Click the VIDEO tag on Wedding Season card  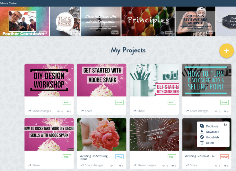(x=224, y=157)
